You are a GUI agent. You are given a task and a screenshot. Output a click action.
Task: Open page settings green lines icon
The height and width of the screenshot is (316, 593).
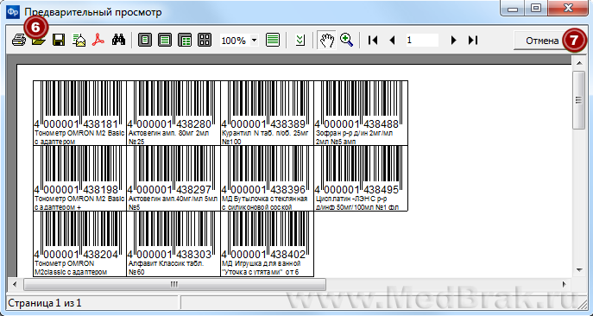click(273, 40)
